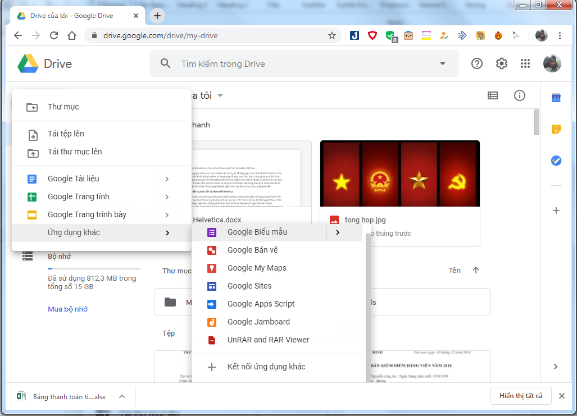Bookmark this page with the star icon

(332, 36)
